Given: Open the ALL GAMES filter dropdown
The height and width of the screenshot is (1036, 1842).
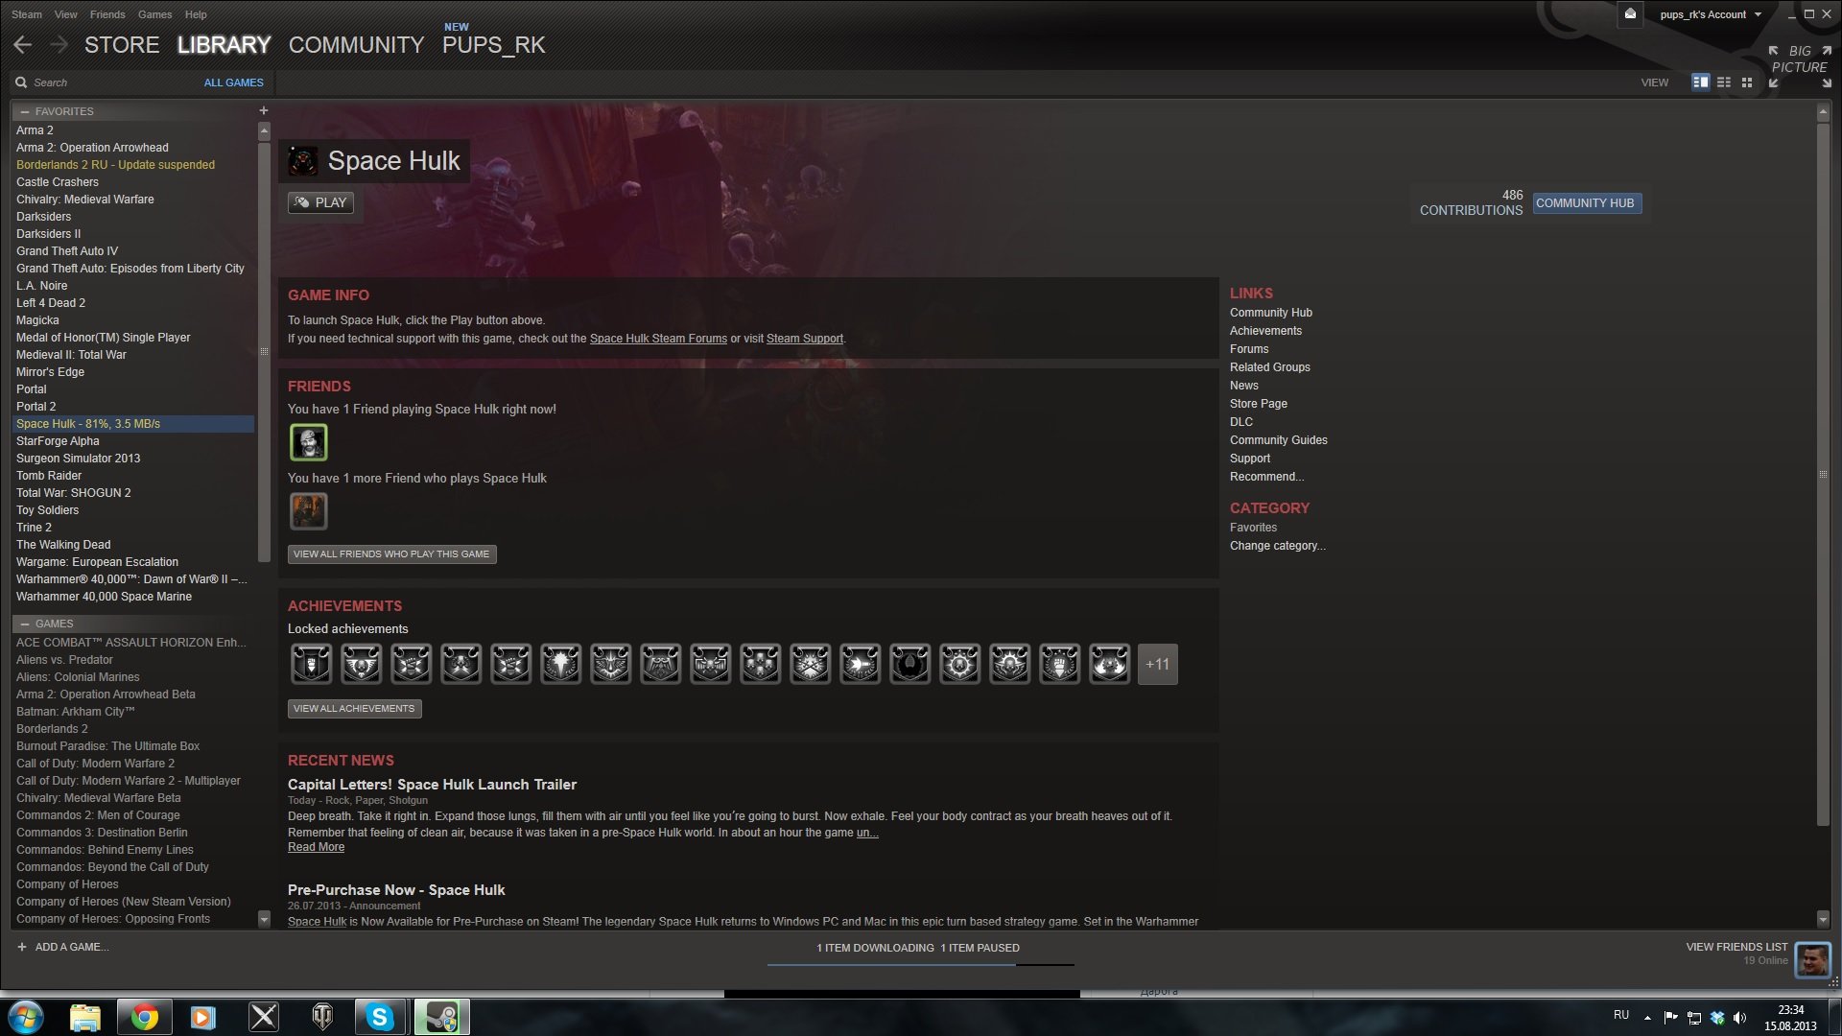Looking at the screenshot, I should [233, 82].
